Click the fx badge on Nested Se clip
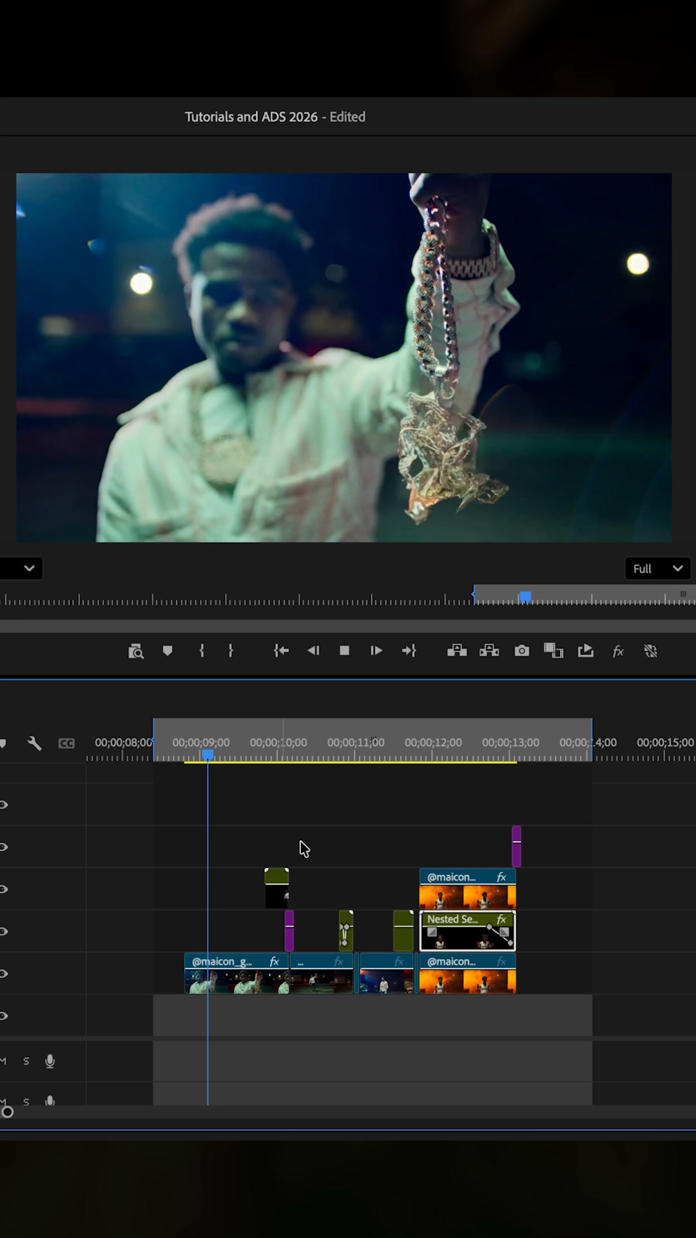This screenshot has width=696, height=1238. [x=501, y=919]
